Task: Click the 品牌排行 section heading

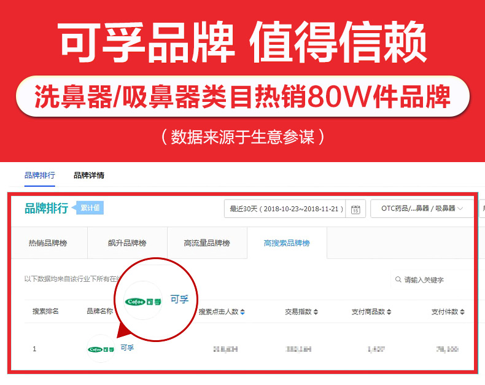Action: click(x=47, y=208)
